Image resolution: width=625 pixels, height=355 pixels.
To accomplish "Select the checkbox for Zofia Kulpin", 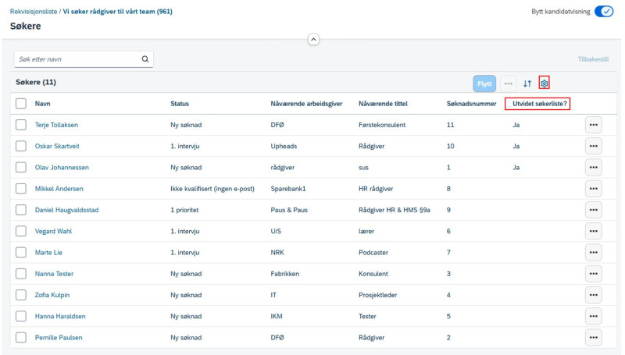I will (21, 295).
